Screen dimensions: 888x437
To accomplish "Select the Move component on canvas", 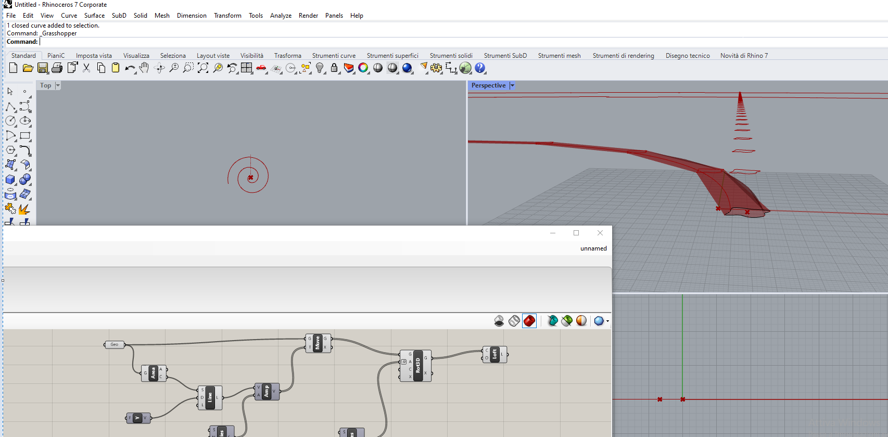I will [318, 343].
